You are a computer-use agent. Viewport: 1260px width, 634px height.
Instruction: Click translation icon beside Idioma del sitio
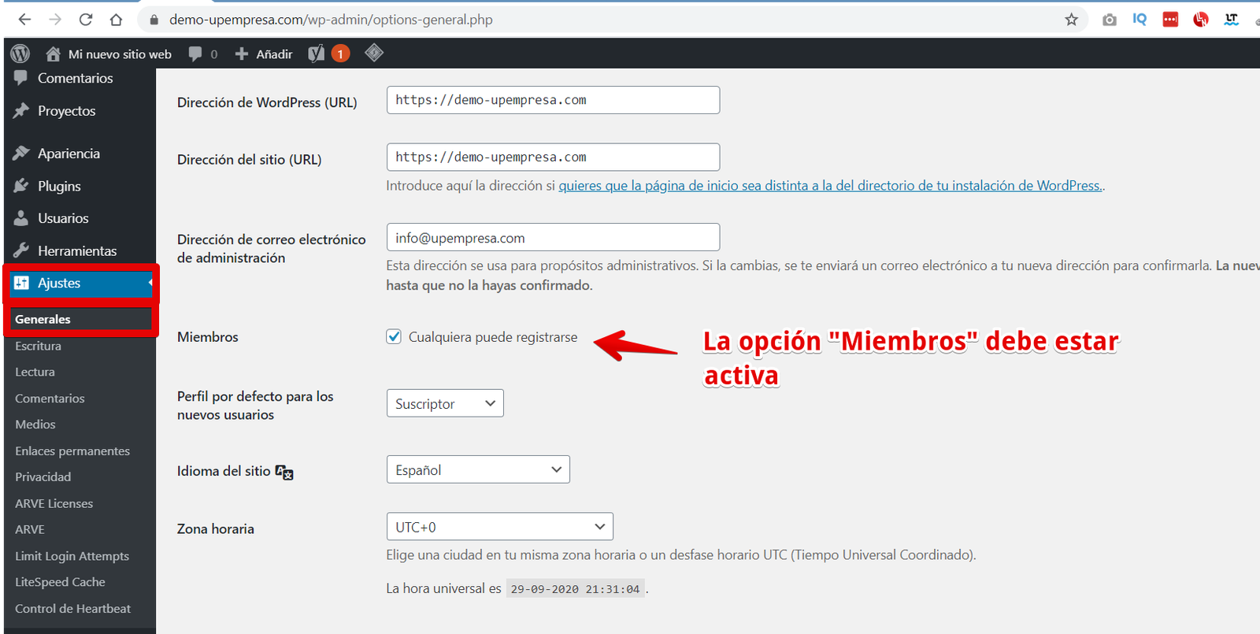point(284,472)
